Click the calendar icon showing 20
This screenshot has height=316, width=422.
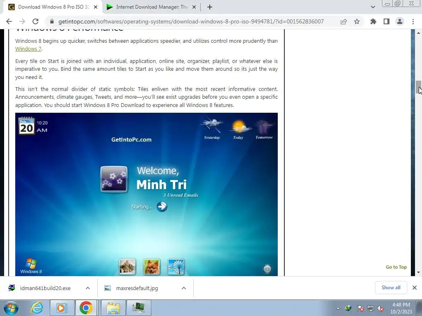[26, 126]
